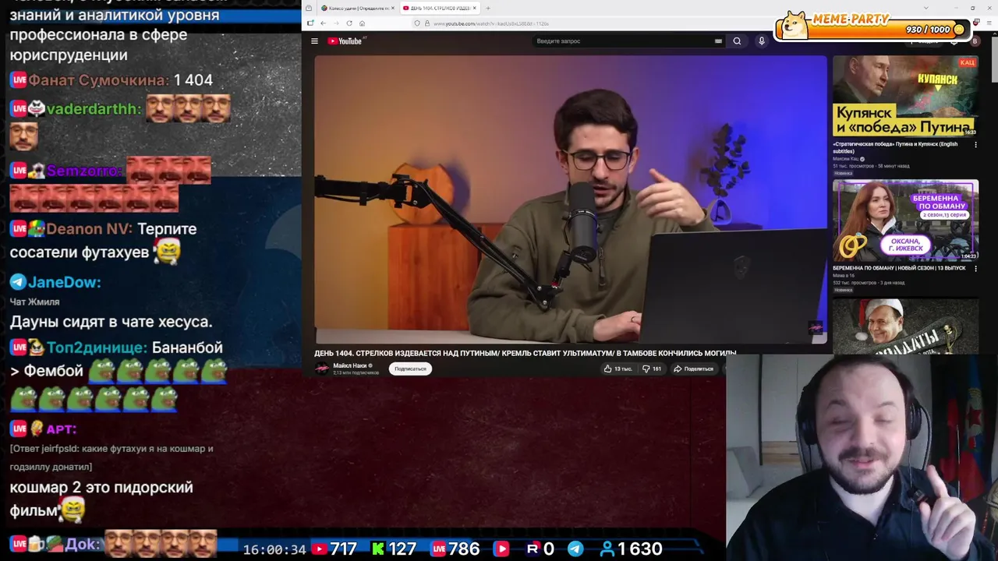The image size is (998, 561).
Task: Like the video, thumbs up 13 тыс.
Action: pos(618,369)
